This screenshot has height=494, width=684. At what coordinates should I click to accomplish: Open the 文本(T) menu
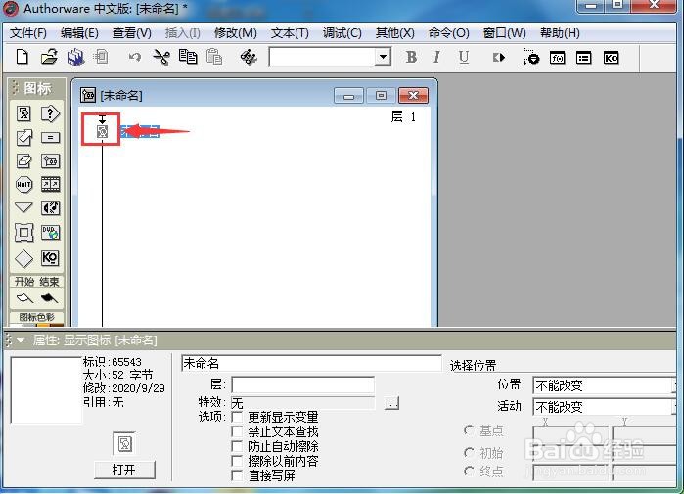[x=290, y=33]
